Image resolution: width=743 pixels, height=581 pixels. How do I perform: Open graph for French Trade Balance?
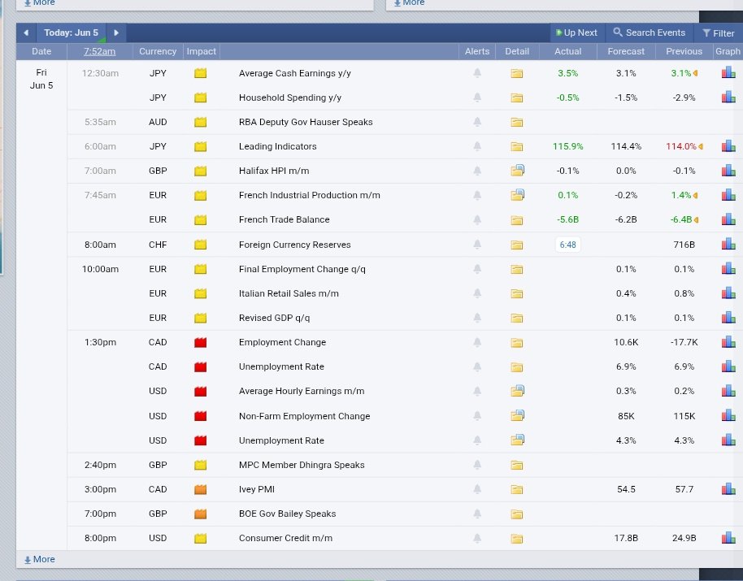[728, 219]
